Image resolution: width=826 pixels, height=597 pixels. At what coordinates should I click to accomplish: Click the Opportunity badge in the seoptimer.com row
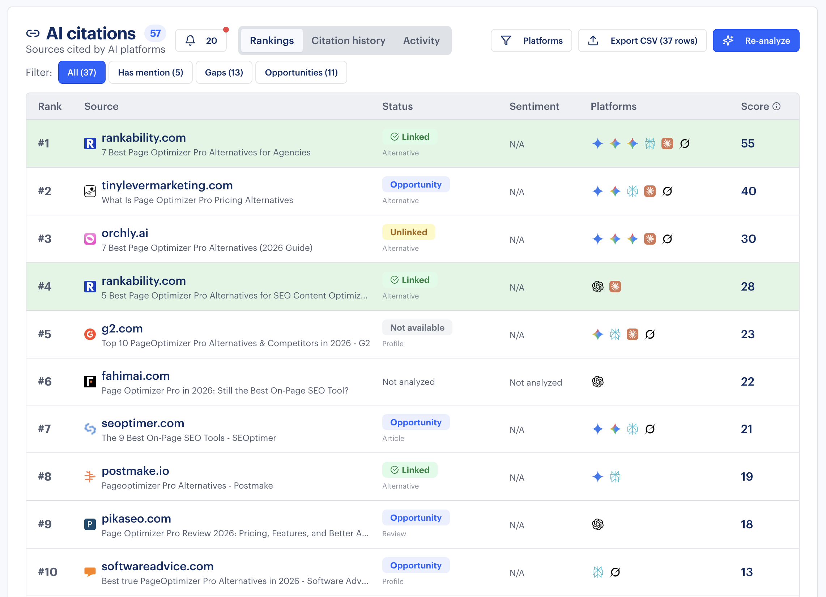[x=416, y=422]
